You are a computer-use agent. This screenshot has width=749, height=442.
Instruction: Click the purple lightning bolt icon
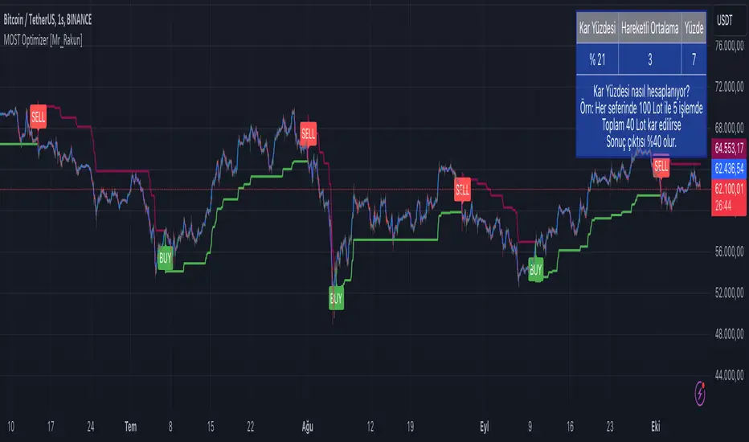(x=700, y=393)
